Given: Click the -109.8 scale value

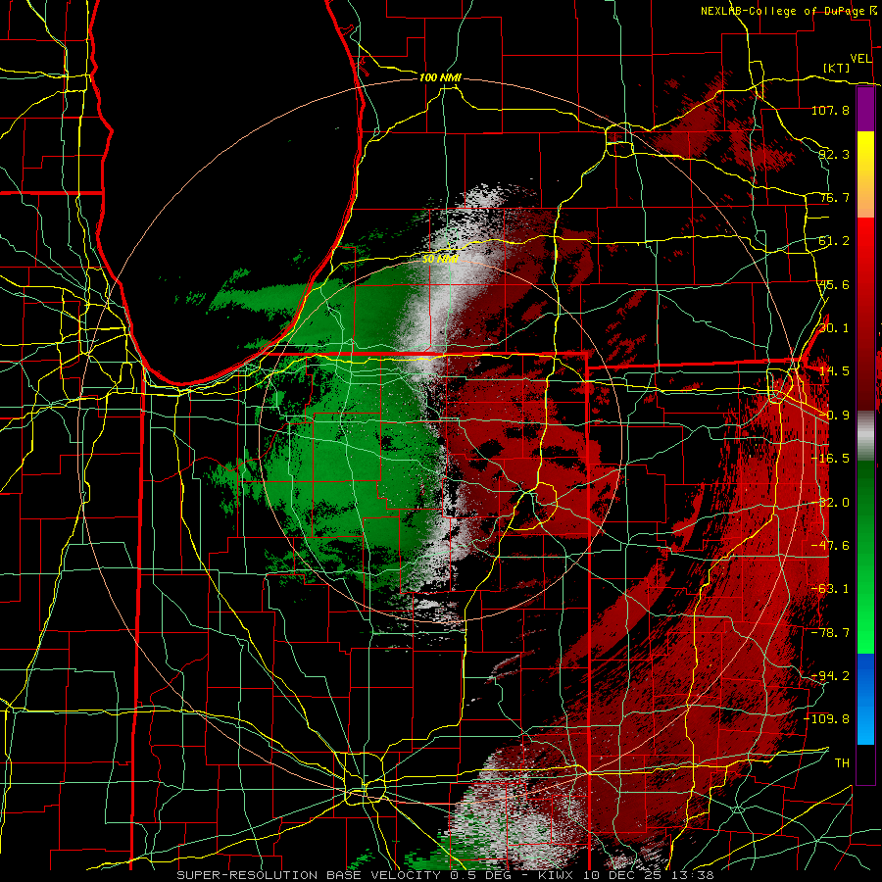Looking at the screenshot, I should click(x=827, y=719).
